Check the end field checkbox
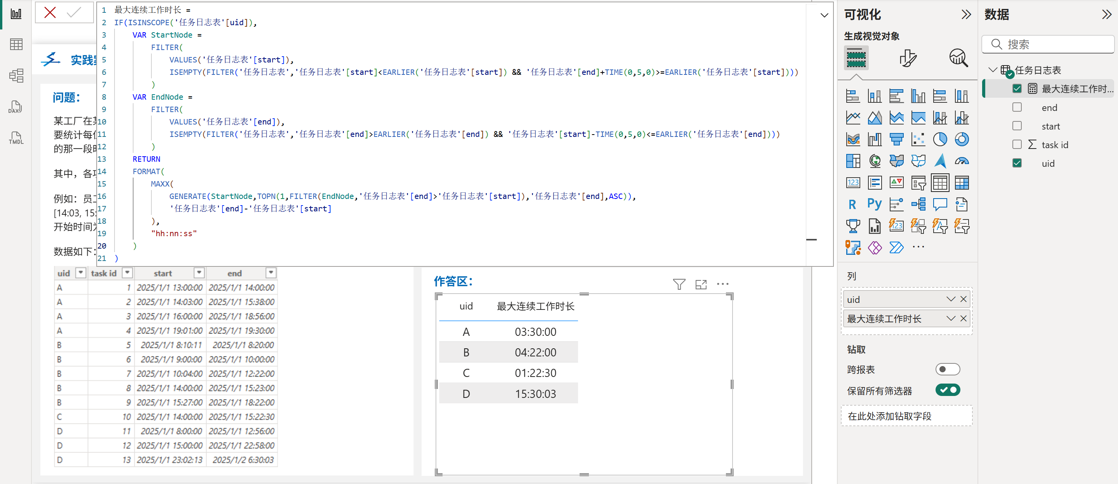The width and height of the screenshot is (1118, 484). pos(1017,107)
